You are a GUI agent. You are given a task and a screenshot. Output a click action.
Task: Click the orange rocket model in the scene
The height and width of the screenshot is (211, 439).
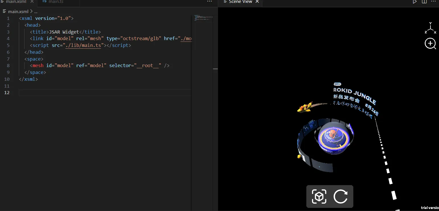[x=305, y=107]
